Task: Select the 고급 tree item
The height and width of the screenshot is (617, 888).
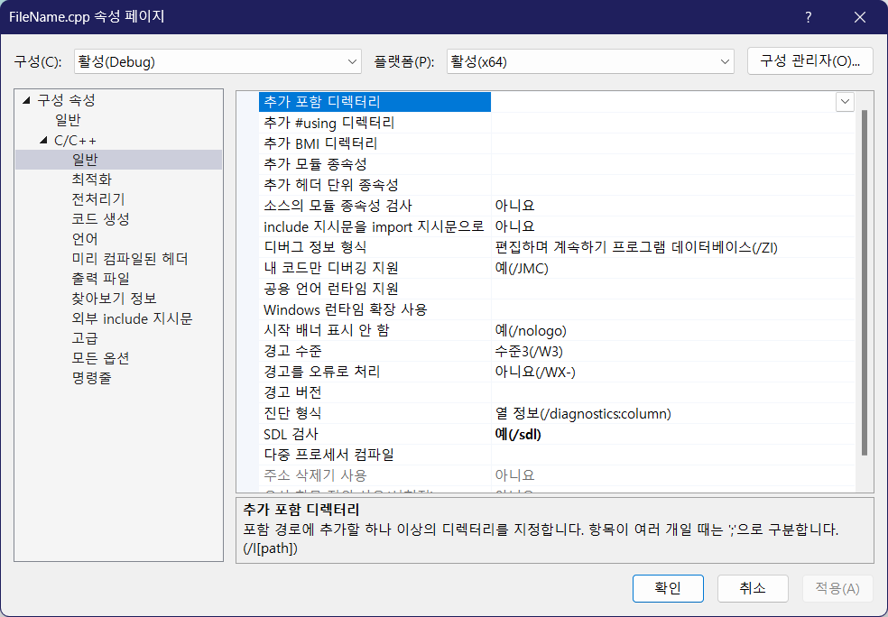Action: tap(85, 338)
